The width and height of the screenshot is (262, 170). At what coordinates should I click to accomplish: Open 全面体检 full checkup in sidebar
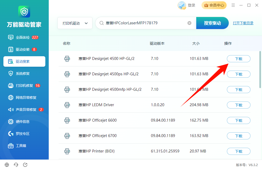point(23,37)
